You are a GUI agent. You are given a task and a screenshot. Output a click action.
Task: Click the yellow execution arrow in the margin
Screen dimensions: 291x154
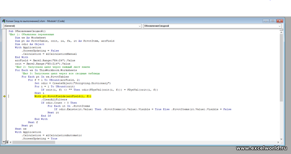[x=4, y=96]
